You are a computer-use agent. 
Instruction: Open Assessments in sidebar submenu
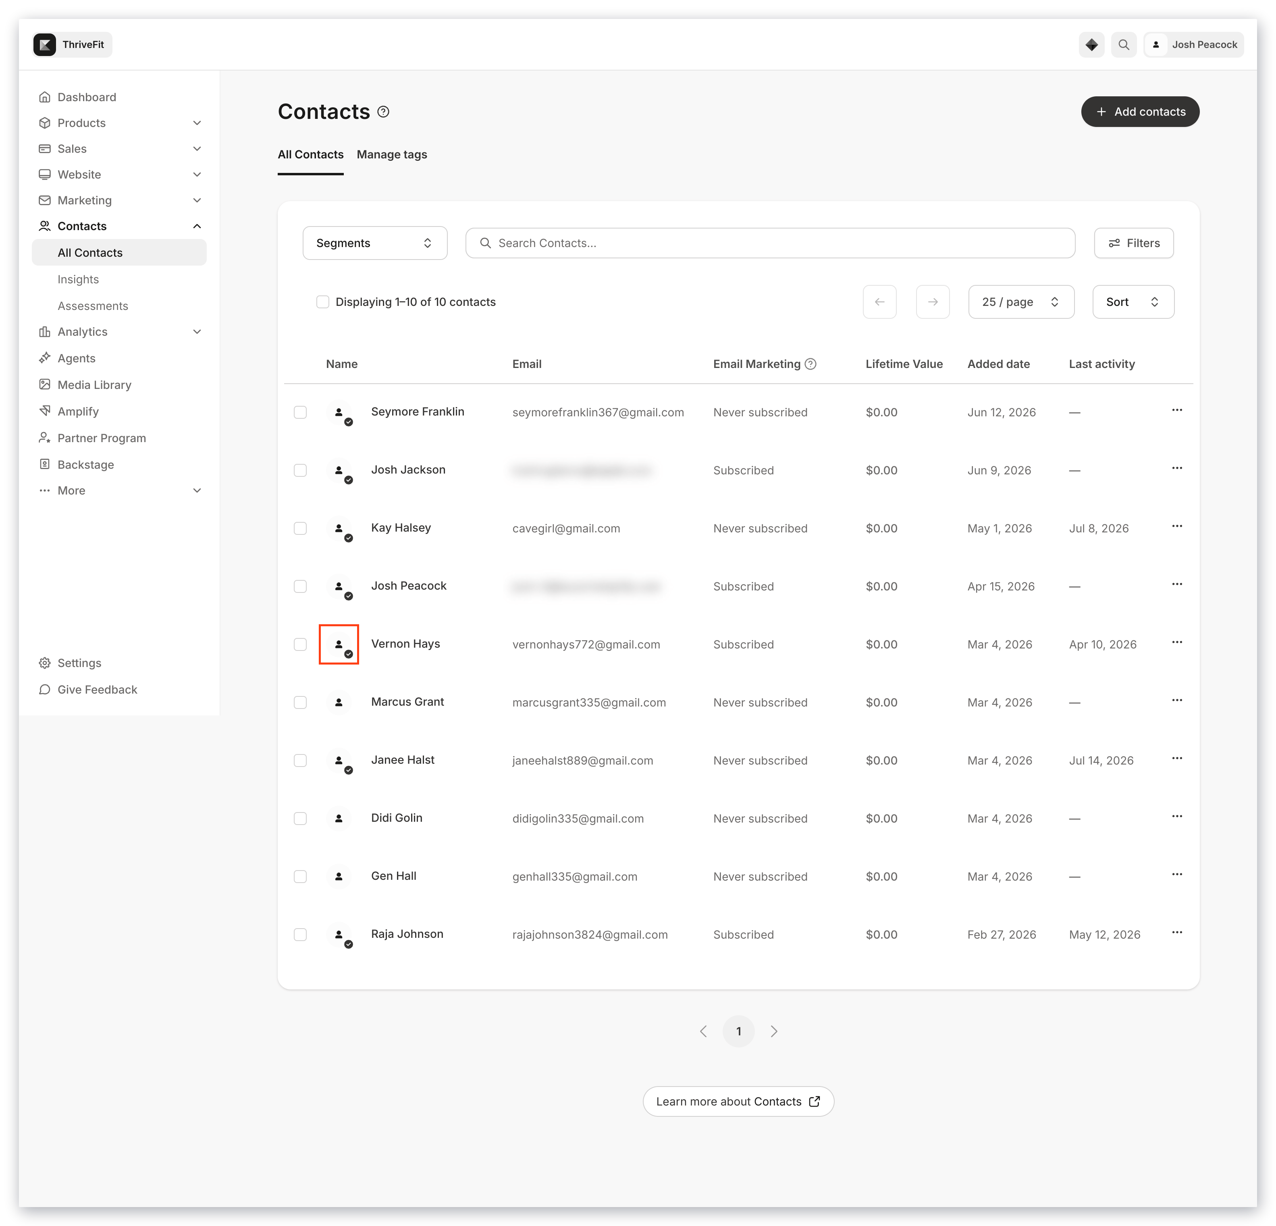coord(92,306)
